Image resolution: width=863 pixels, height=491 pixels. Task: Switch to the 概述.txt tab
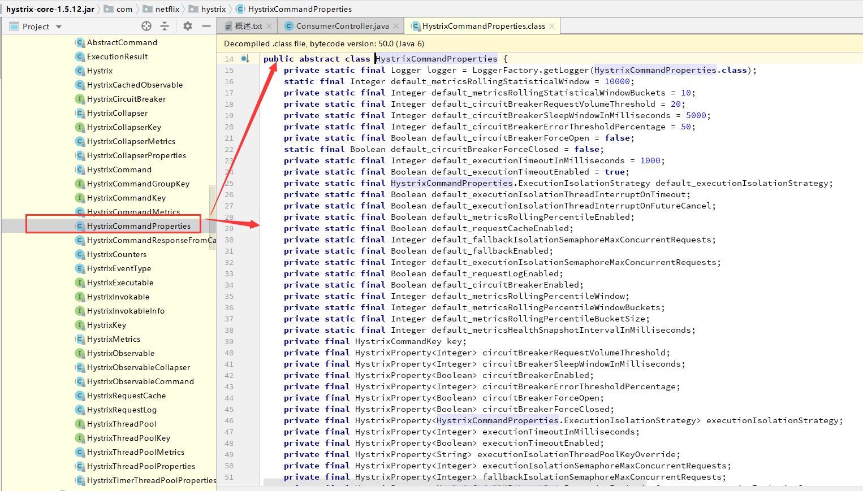coord(249,26)
